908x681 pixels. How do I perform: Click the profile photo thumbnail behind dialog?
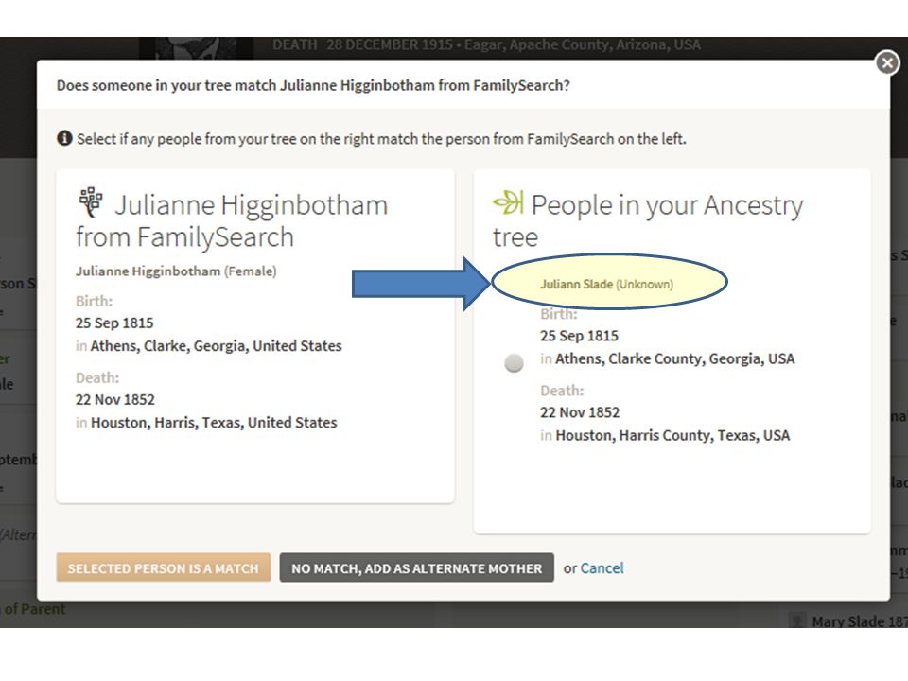pyautogui.click(x=197, y=48)
